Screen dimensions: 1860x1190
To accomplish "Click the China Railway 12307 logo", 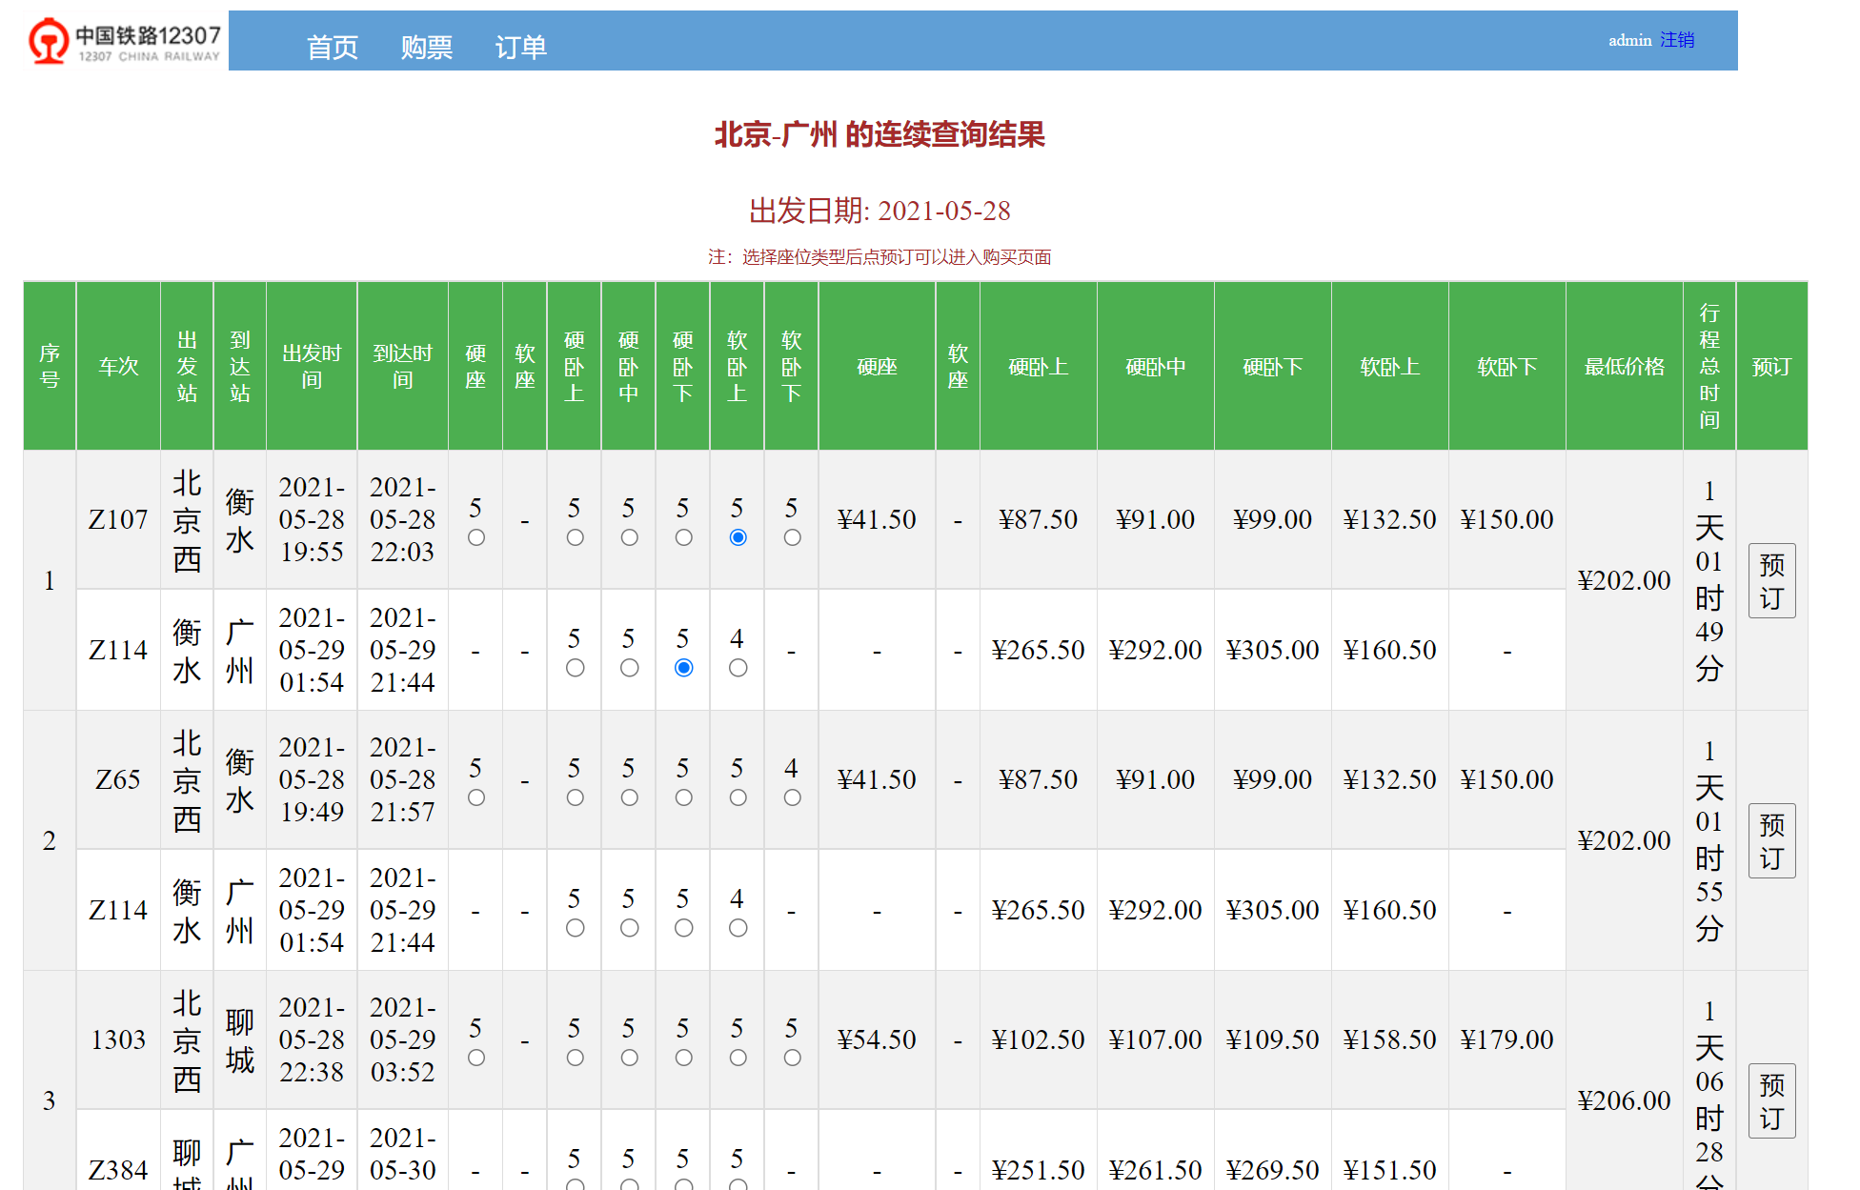I will [x=125, y=41].
